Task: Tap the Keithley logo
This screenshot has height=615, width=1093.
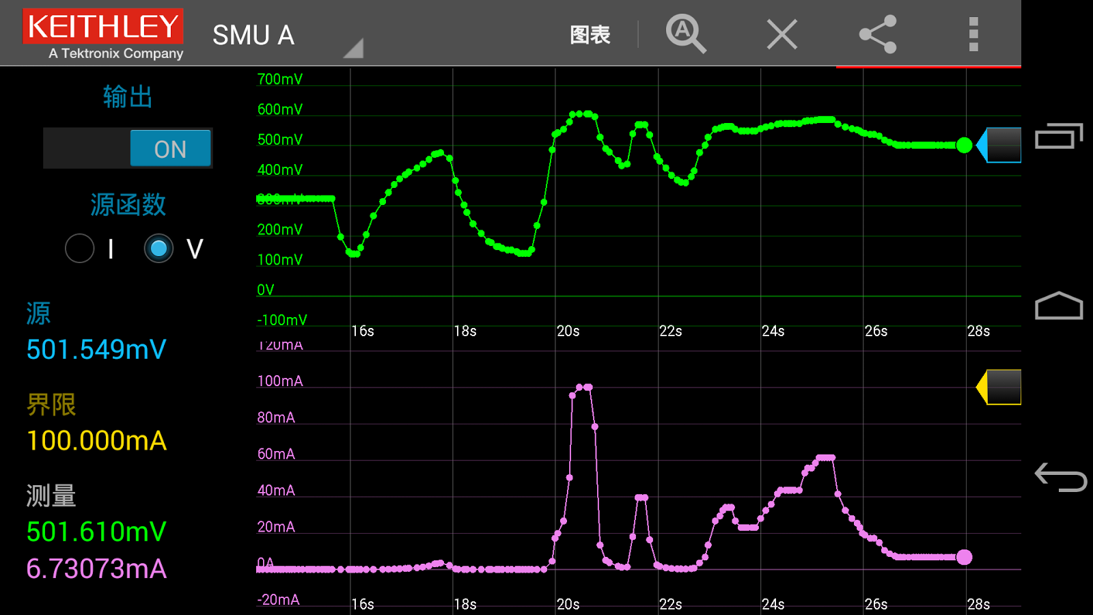Action: [103, 33]
